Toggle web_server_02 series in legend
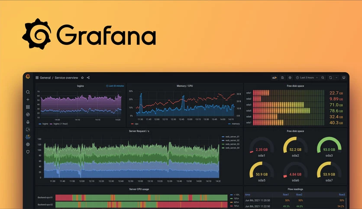This screenshot has height=209, width=362. pos(231,140)
